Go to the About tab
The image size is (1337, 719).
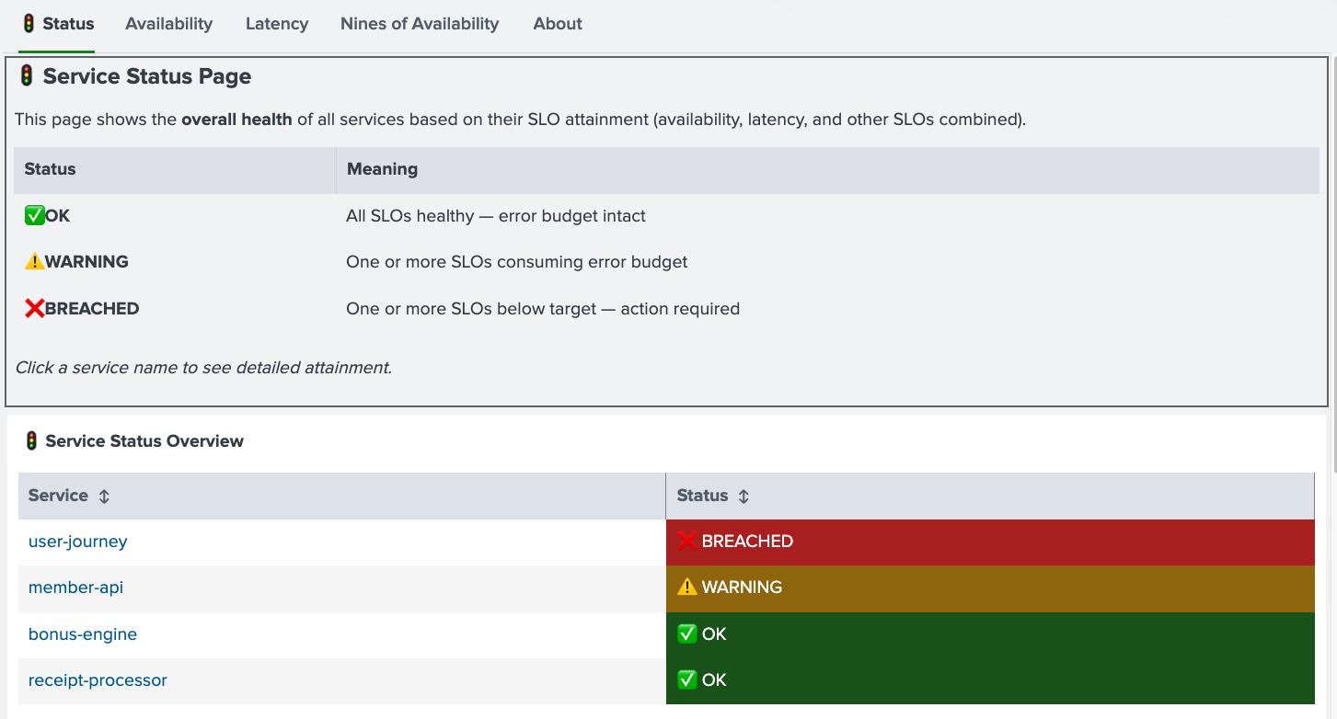[558, 24]
